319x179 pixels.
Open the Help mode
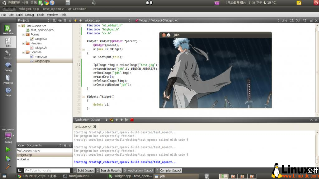(x=8, y=92)
